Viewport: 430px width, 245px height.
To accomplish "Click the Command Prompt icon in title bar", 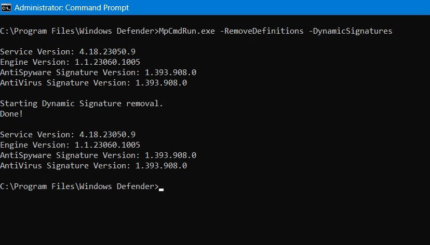I will tap(6, 7).
